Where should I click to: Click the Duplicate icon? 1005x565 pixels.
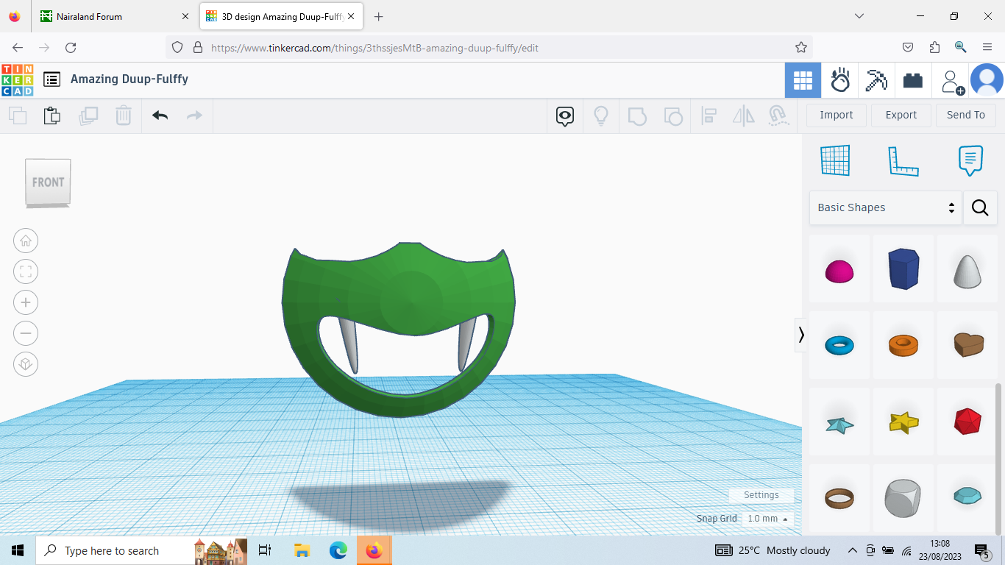tap(88, 116)
